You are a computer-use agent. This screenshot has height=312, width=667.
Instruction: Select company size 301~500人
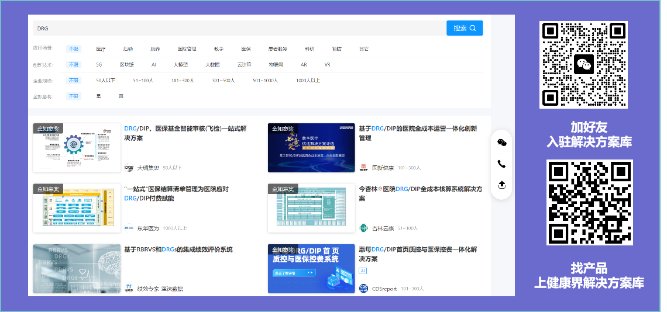[x=224, y=81]
